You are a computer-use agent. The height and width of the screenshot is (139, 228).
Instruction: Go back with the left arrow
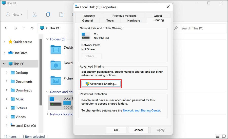click(x=6, y=28)
